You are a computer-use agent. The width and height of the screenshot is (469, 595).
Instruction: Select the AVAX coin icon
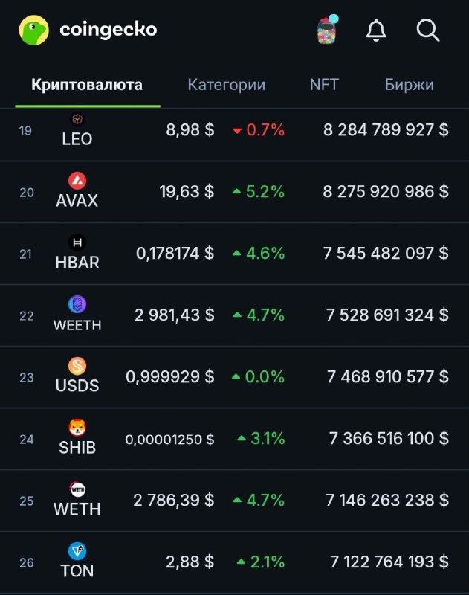coord(77,180)
